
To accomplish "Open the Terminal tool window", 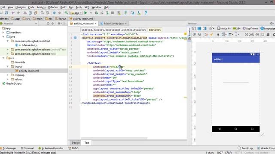I will (x=27, y=148).
